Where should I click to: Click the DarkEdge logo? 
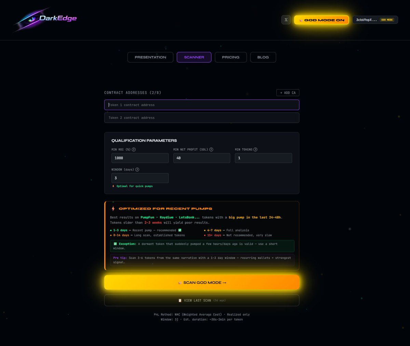tap(45, 19)
